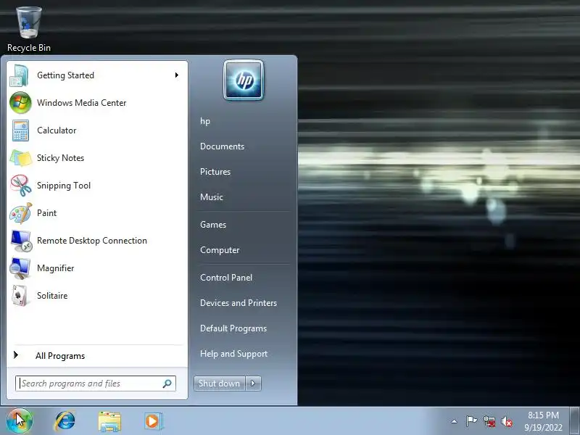Select the Solitaire text entry

pyautogui.click(x=52, y=296)
